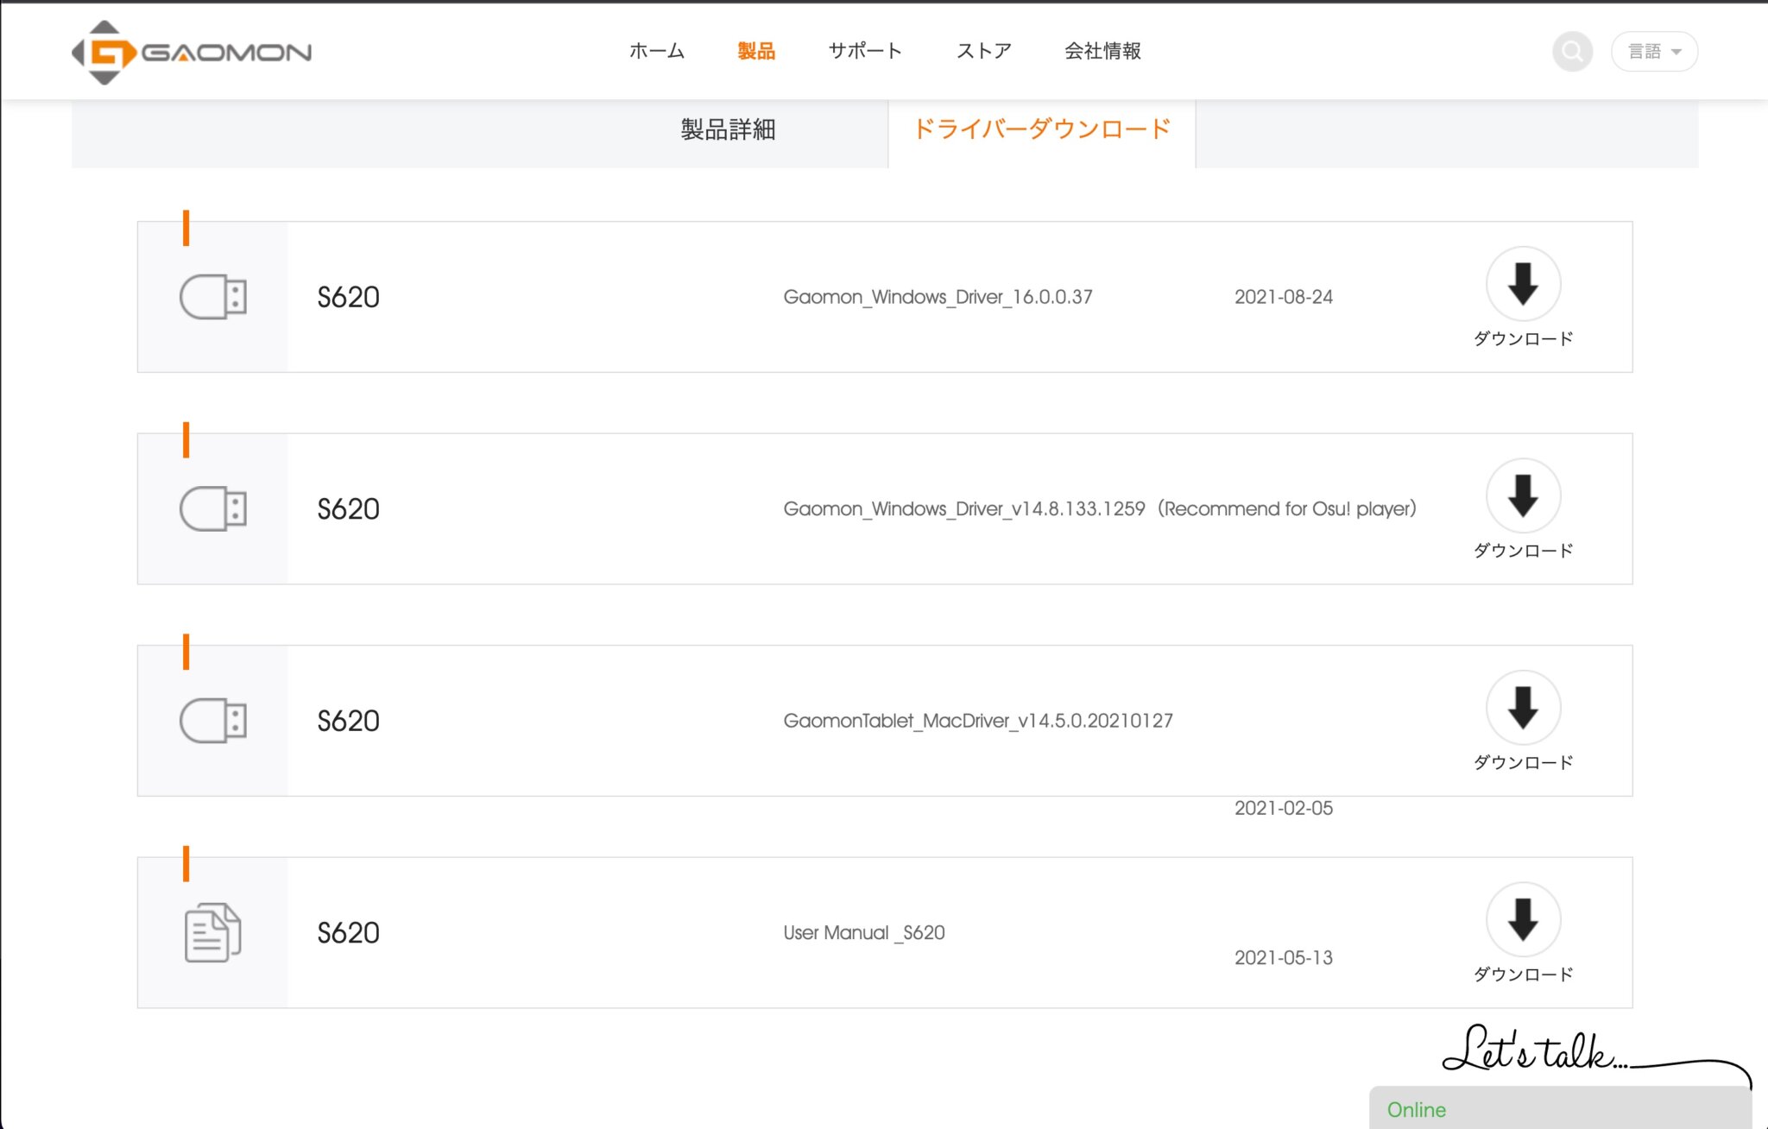
Task: Download Gaomon_Windows_Driver_16.0.0.37 via arrow icon
Action: [1523, 284]
